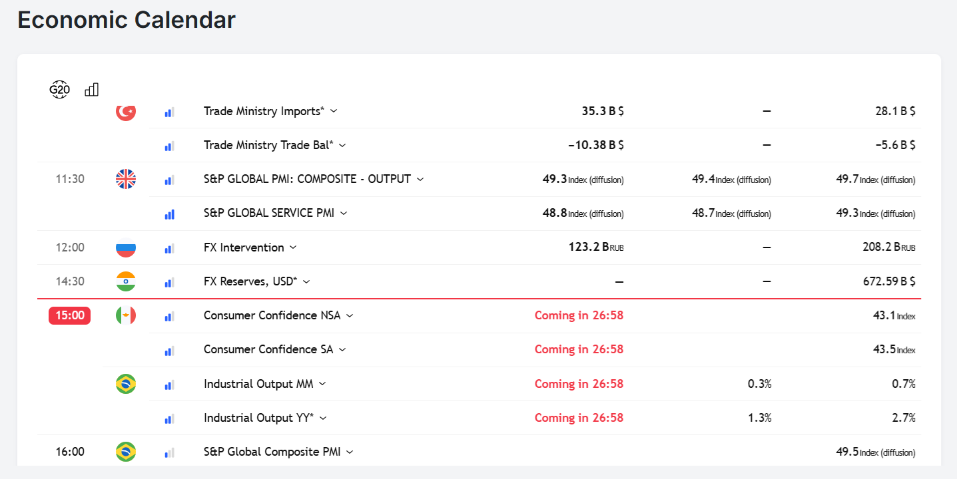Click the 16:00 time label
The height and width of the screenshot is (479, 957).
pyautogui.click(x=70, y=452)
